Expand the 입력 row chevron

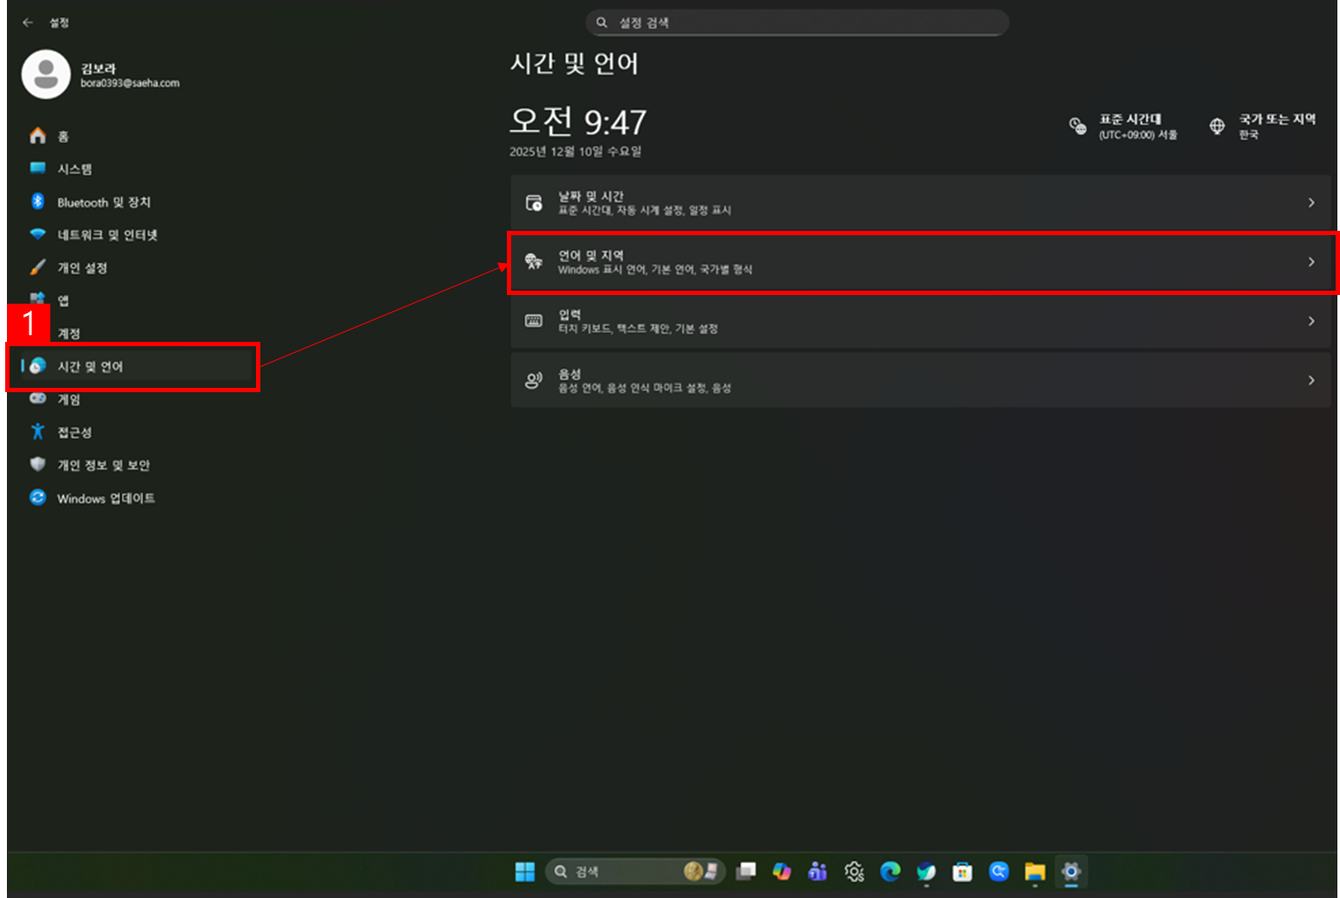(1310, 321)
